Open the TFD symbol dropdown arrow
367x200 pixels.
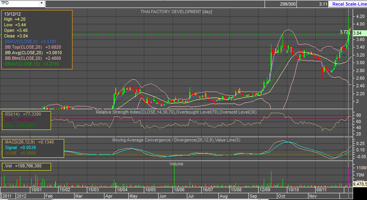pyautogui.click(x=42, y=3)
